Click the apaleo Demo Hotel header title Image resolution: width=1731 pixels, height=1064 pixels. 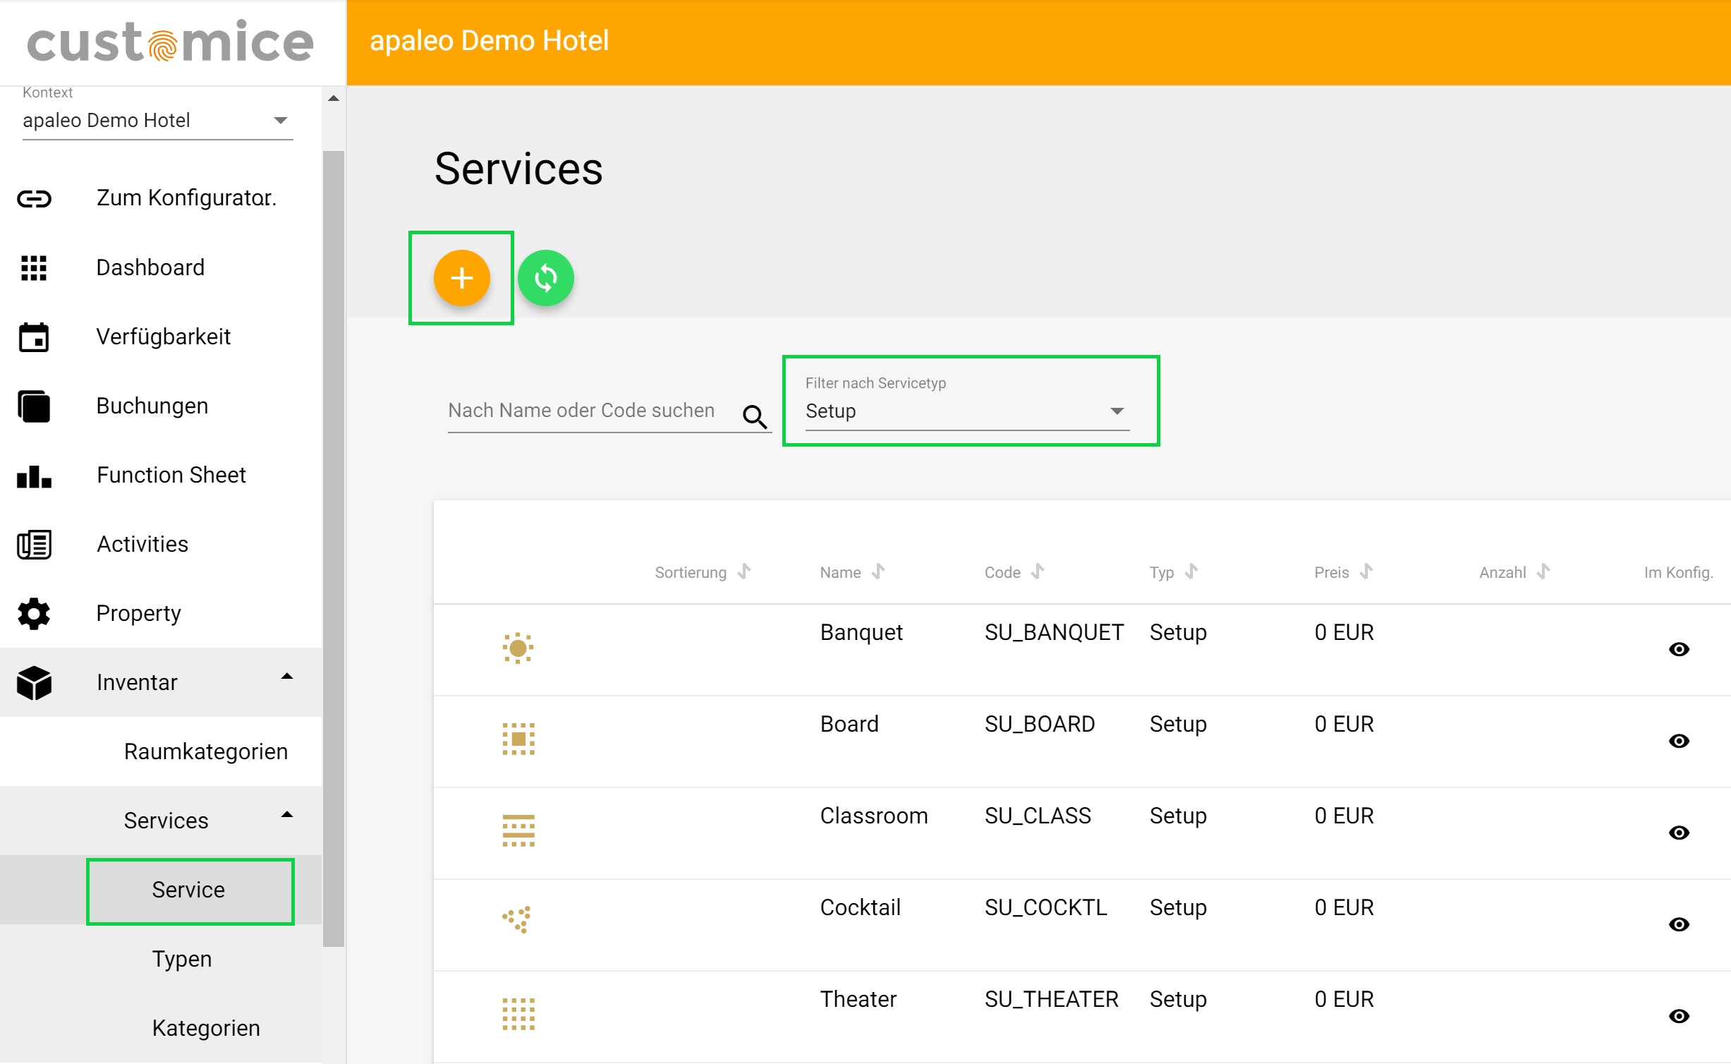(489, 41)
